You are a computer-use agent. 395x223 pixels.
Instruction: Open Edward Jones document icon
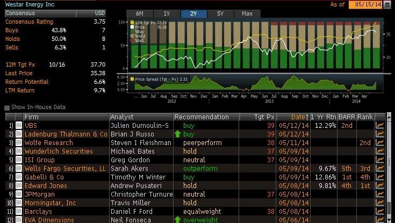19,185
